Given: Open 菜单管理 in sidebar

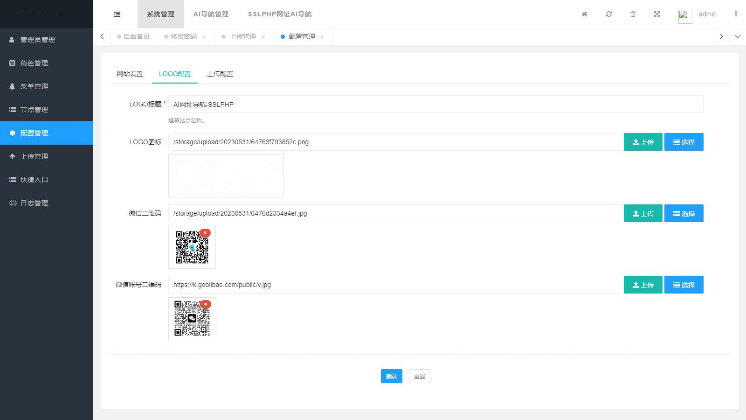Looking at the screenshot, I should [47, 86].
